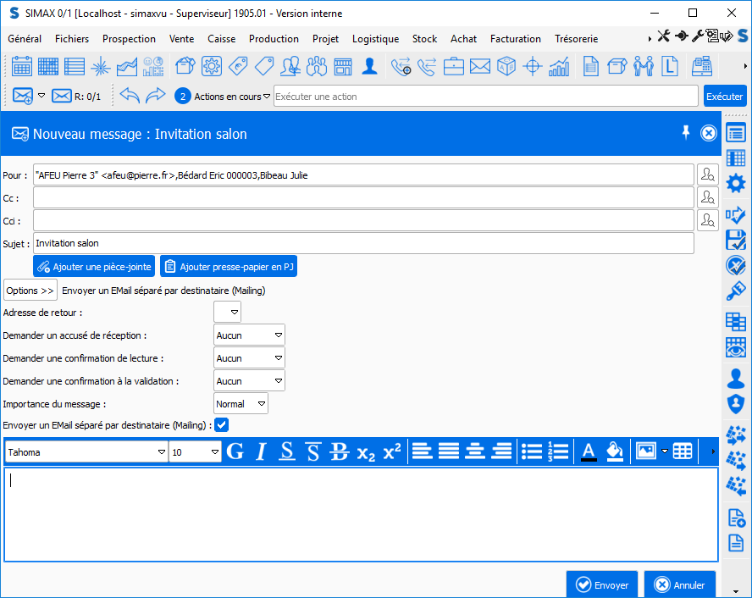The image size is (752, 598).
Task: Click the undo arrow in toolbar
Action: [x=129, y=96]
